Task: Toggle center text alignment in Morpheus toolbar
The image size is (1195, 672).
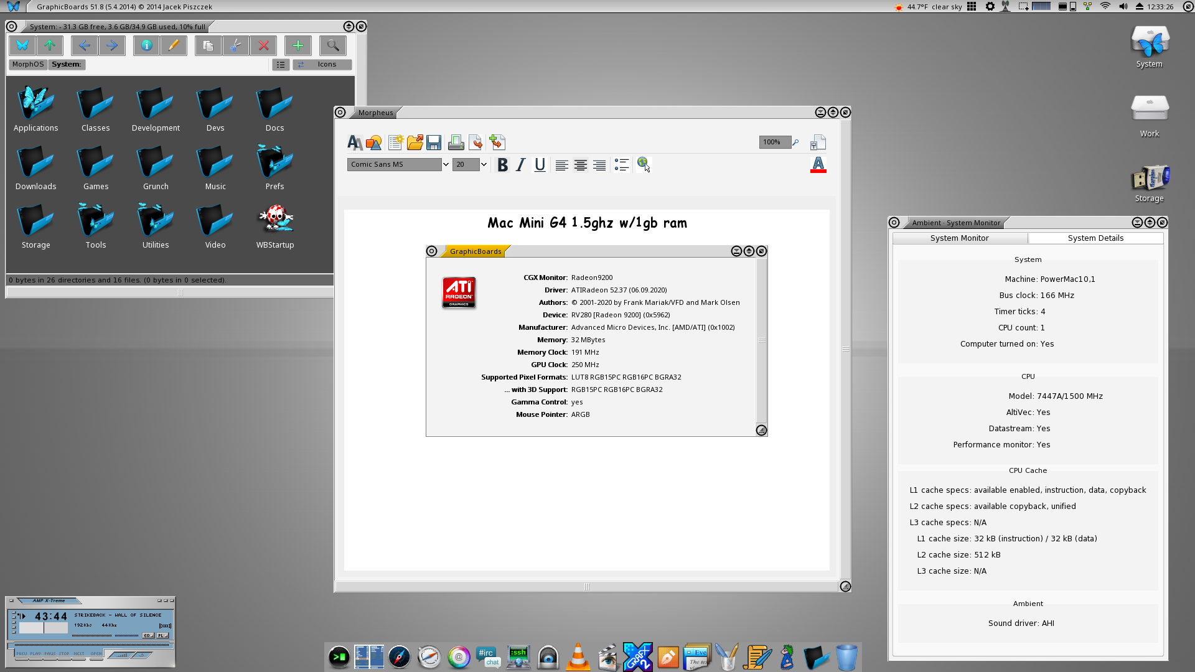Action: 580,165
